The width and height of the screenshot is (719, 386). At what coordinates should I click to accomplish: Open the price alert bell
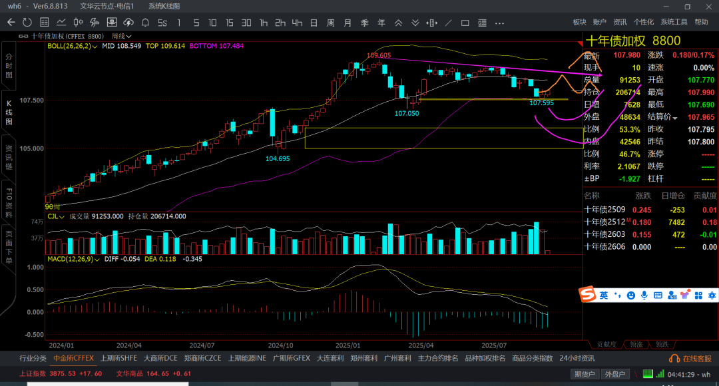pyautogui.click(x=145, y=23)
